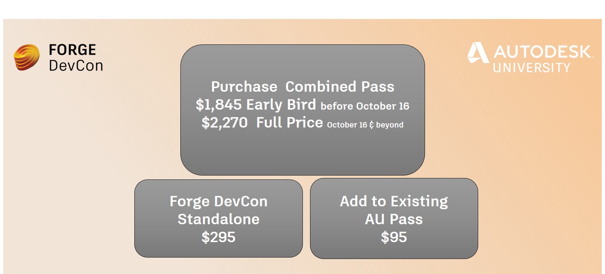Click the Forge swirl logo icon
This screenshot has height=274, width=605.
(x=27, y=57)
